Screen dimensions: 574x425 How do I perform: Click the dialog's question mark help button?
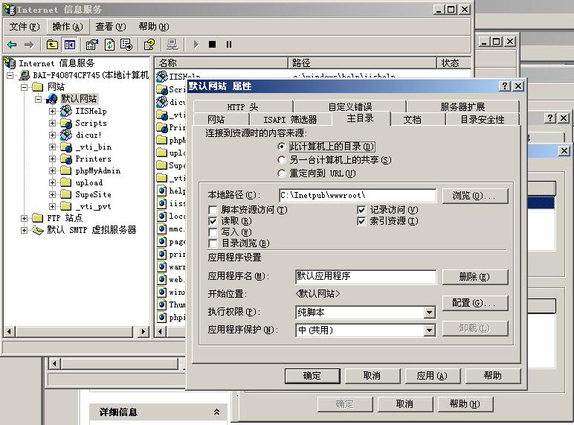[505, 86]
